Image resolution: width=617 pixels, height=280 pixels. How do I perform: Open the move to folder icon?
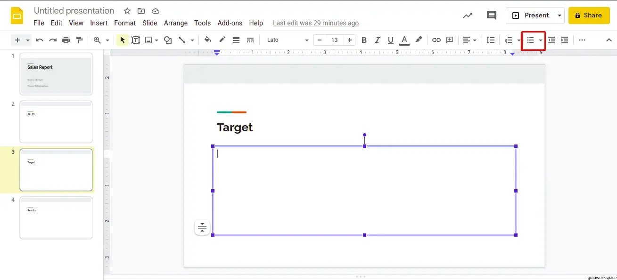(141, 11)
